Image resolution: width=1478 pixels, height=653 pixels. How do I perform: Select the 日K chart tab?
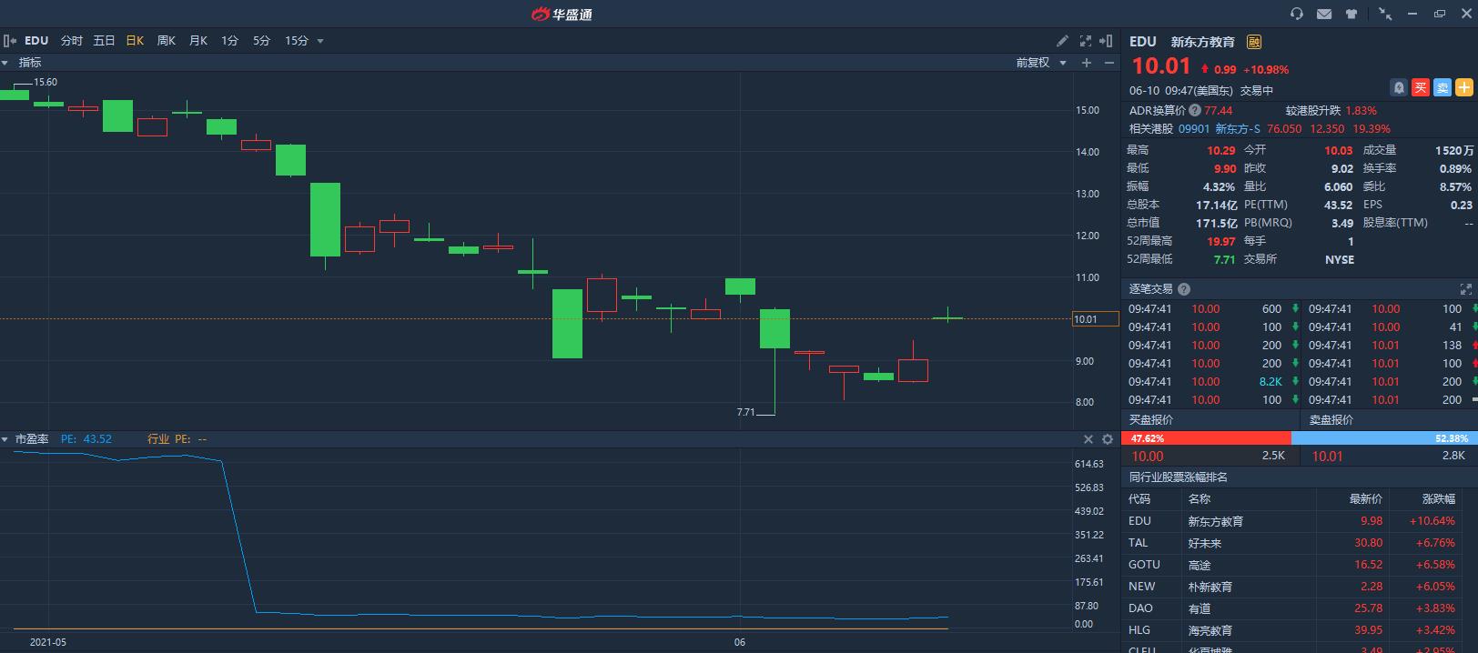[135, 41]
